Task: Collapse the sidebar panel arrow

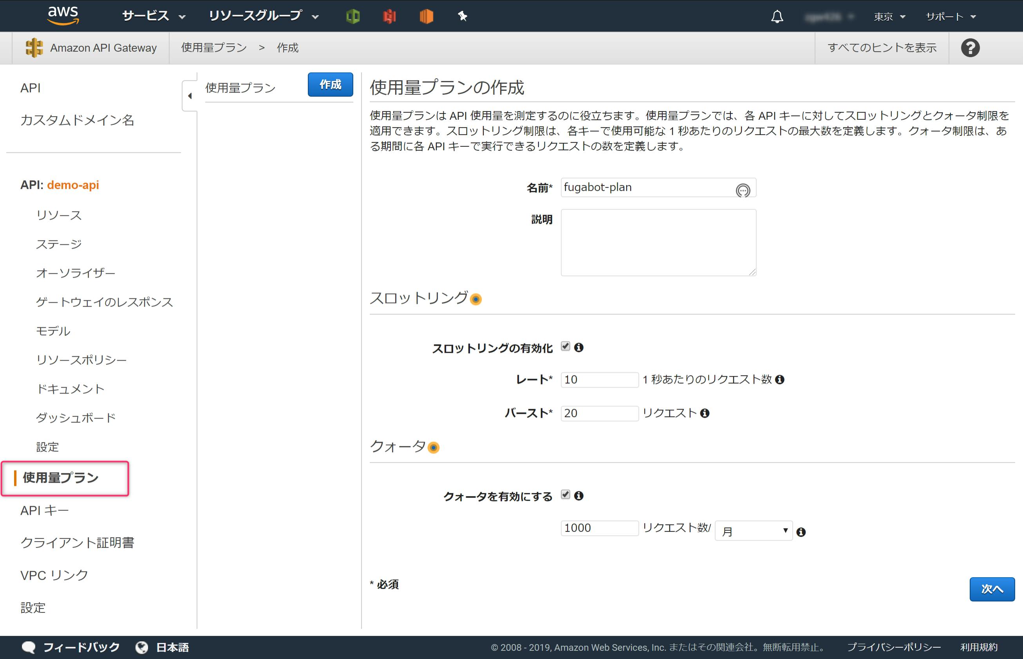Action: 190,96
